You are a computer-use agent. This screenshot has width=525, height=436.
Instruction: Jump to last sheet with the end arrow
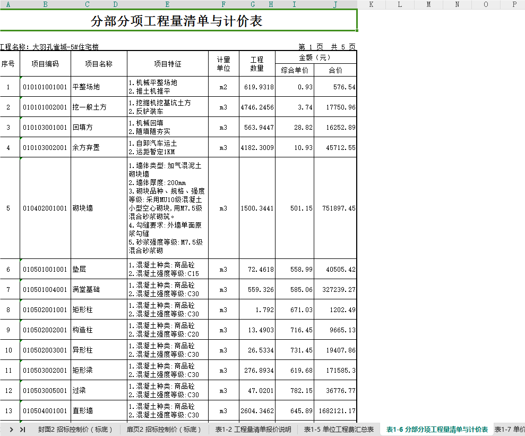coord(23,429)
